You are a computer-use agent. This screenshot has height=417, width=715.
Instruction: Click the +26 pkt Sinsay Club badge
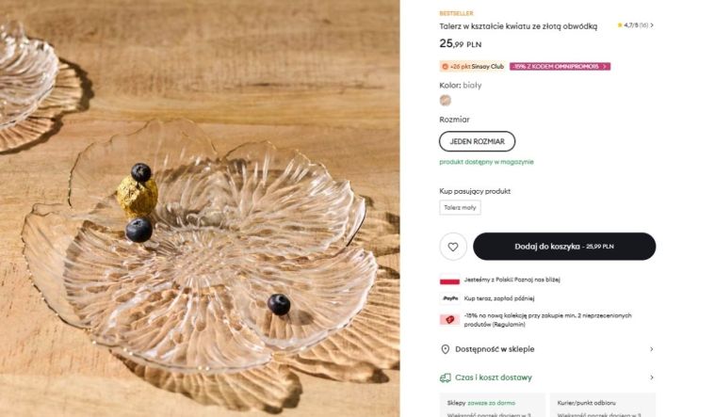(x=472, y=67)
